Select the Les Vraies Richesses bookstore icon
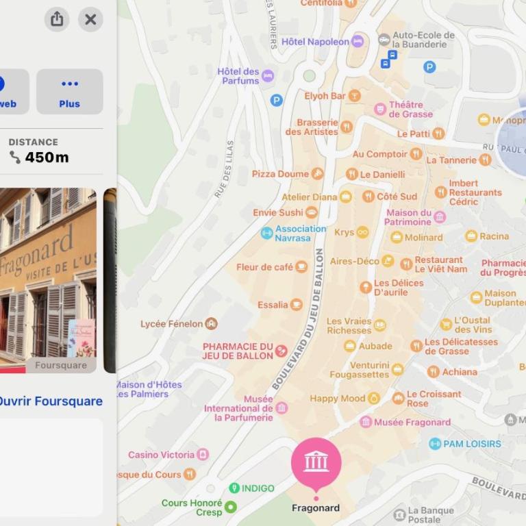526x526 pixels. tap(379, 325)
